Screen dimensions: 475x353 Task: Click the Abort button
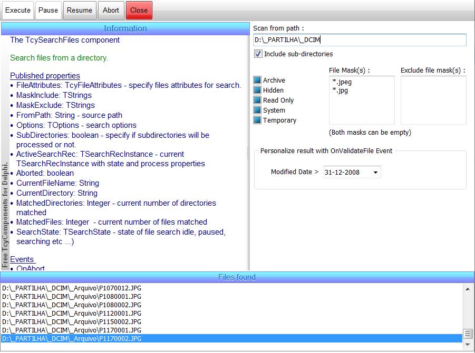111,10
